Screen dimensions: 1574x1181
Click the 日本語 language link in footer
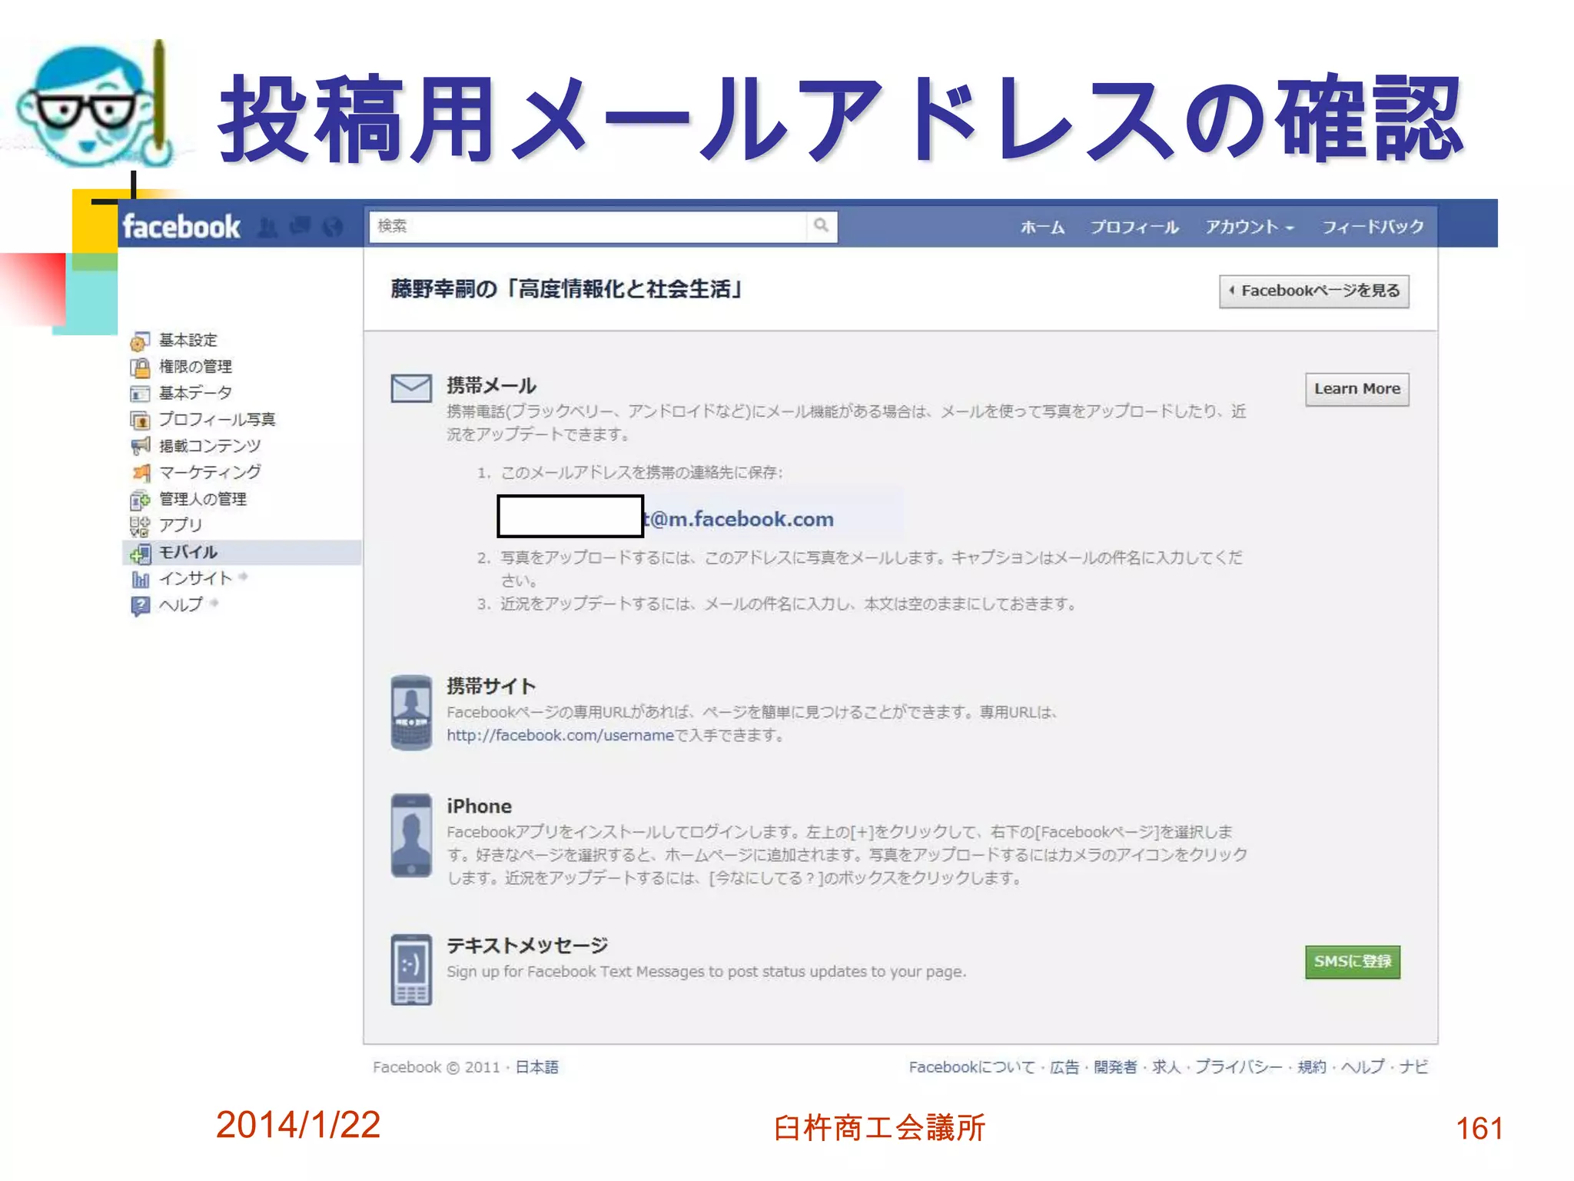(536, 1067)
